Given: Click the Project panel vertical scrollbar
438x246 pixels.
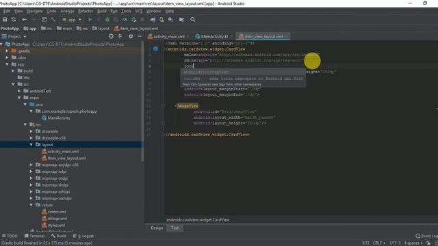Looking at the screenshot, I should tap(143, 100).
